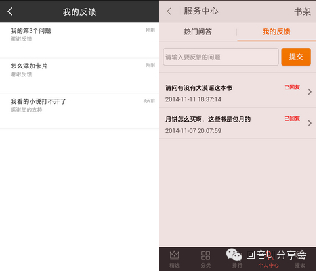View 已回复 status of 月饼 question
The image size is (317, 271).
pos(292,118)
